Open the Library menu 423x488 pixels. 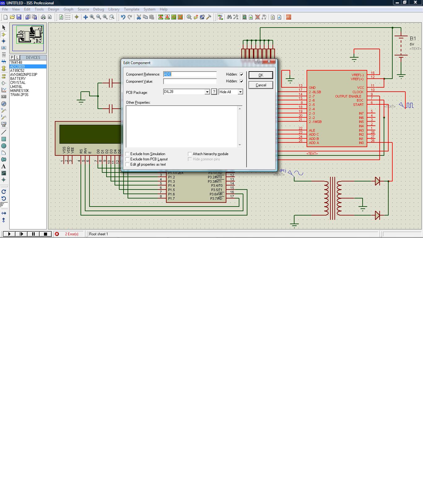click(x=114, y=9)
